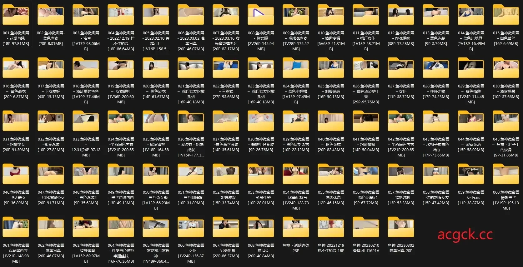Click folder icon numbered 015
The image size is (523, 267).
tap(506, 15)
